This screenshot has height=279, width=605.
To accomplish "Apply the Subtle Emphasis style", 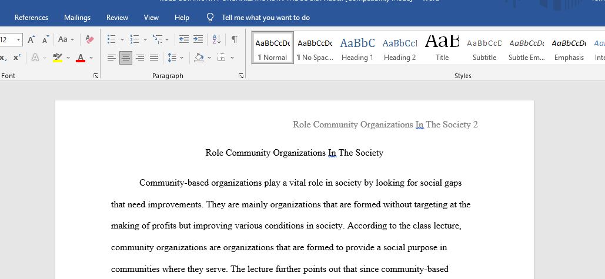I will pos(527,48).
